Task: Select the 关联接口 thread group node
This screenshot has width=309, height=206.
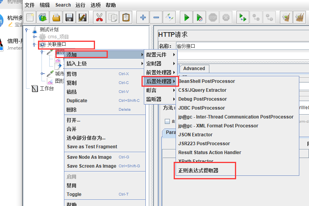Action: [52, 45]
